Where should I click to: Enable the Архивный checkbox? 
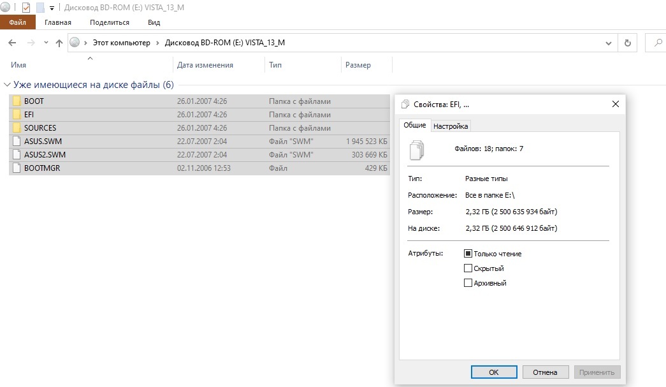pyautogui.click(x=468, y=283)
